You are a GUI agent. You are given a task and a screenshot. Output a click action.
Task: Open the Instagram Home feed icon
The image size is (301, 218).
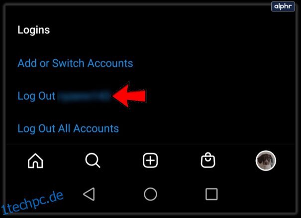click(35, 161)
